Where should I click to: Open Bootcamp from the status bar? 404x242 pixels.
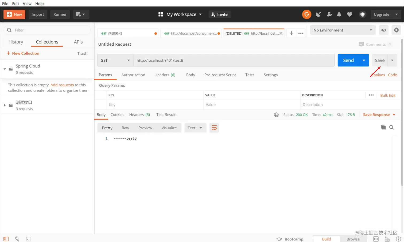tap(290, 239)
